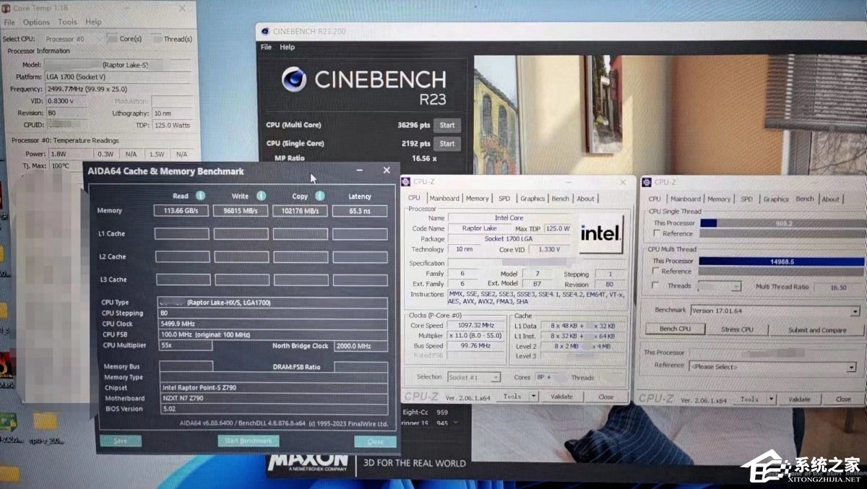The image size is (867, 489).
Task: Click Bench CPU in CPU-Z
Action: [x=676, y=329]
